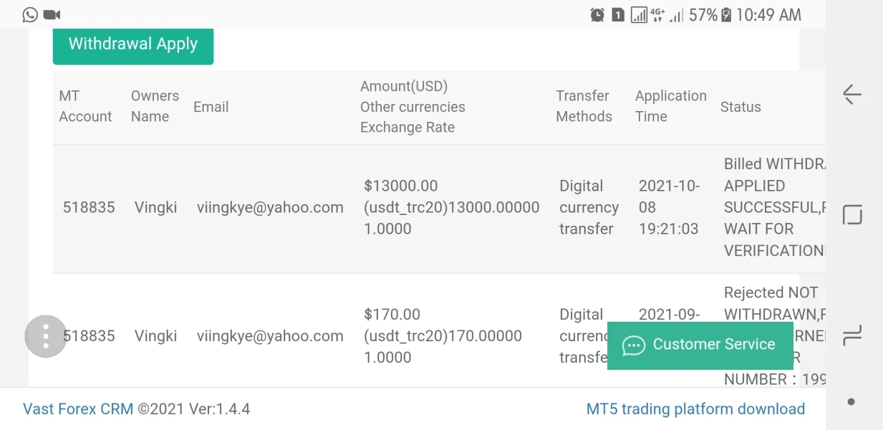Open MT5 trading platform download link

(695, 409)
